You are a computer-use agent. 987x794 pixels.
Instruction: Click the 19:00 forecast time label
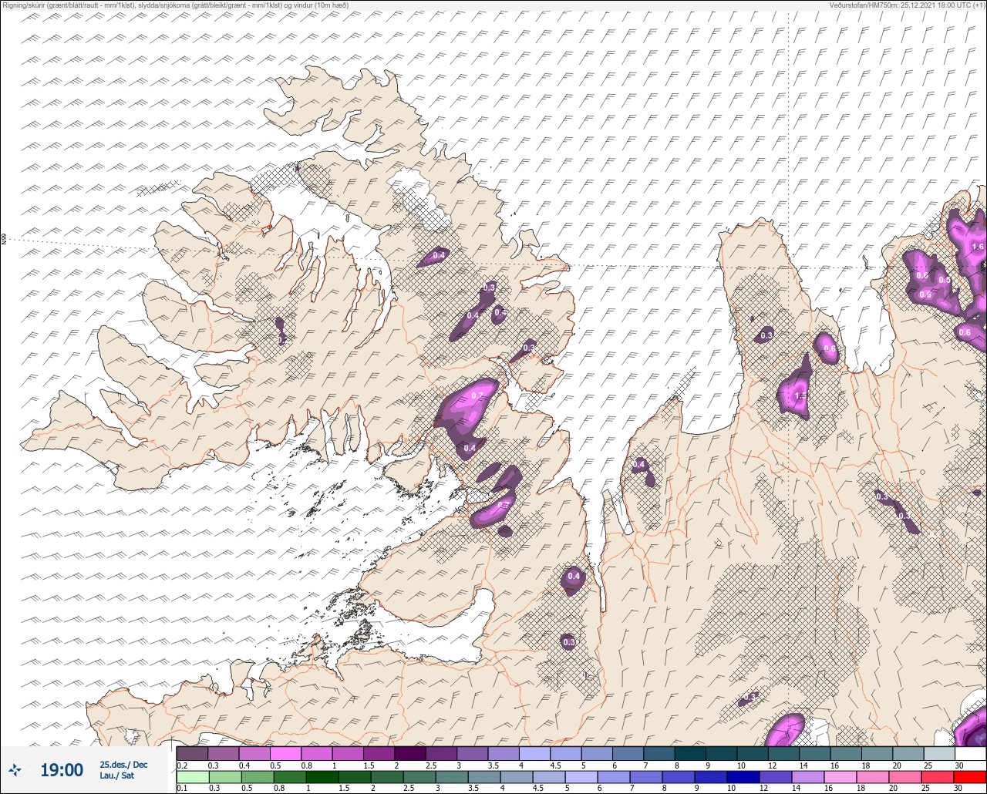[62, 769]
